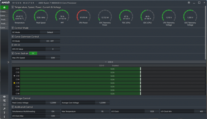
Task: Edit Peak Core(s) Voltage value
Action: (53, 103)
